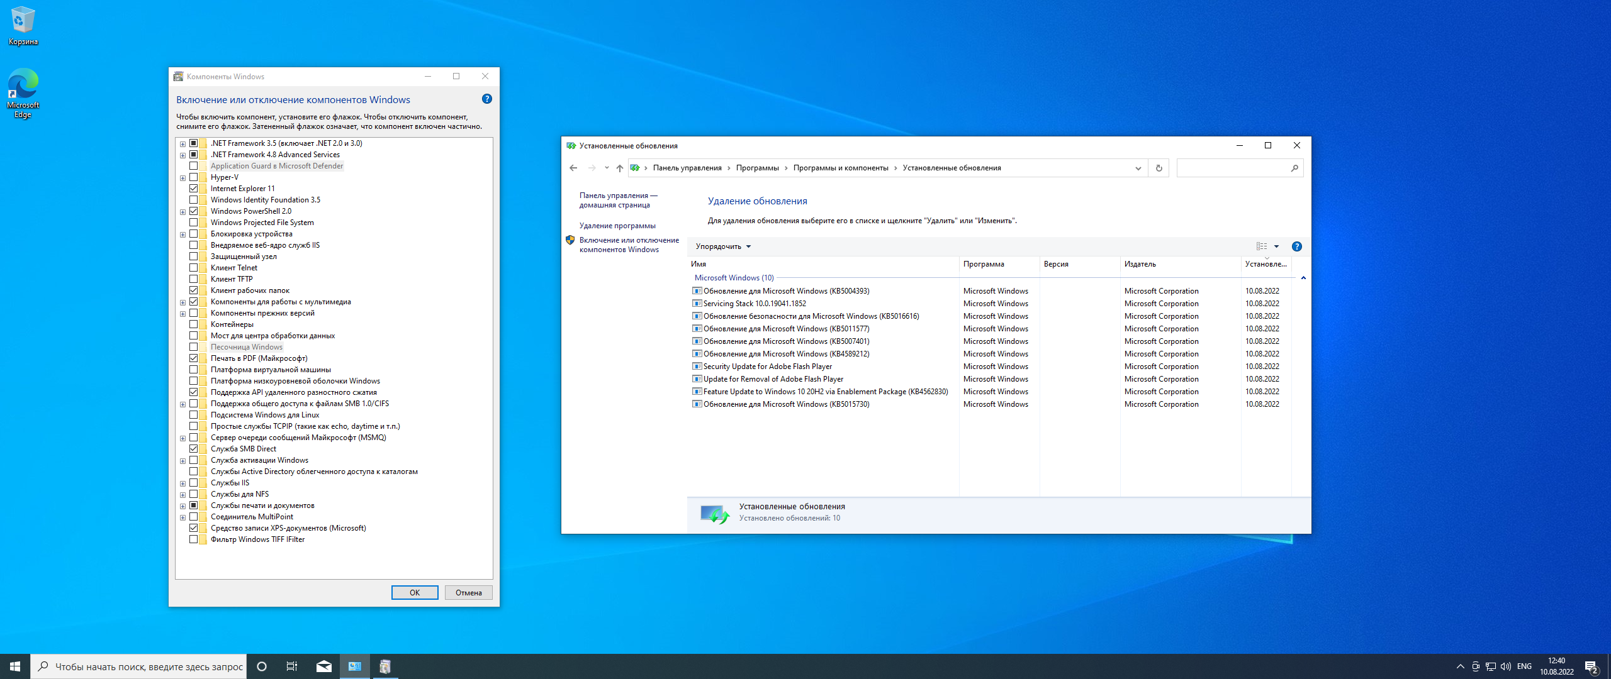Click the help icon in Windows Features dialog
Viewport: 1611px width, 679px height.
coord(486,99)
